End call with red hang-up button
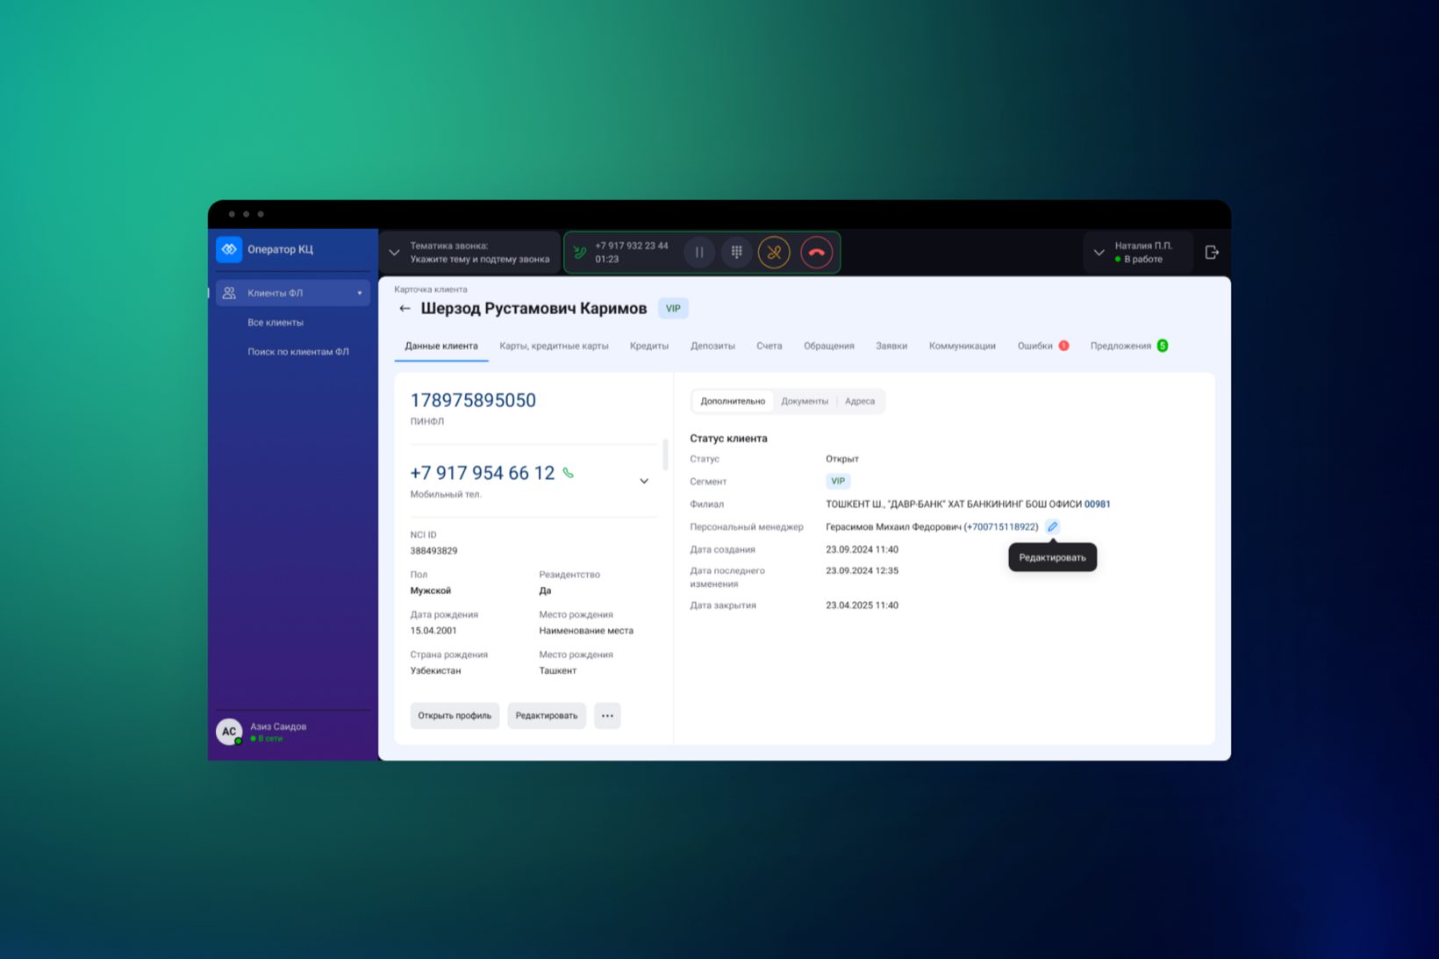Image resolution: width=1439 pixels, height=959 pixels. pyautogui.click(x=817, y=253)
